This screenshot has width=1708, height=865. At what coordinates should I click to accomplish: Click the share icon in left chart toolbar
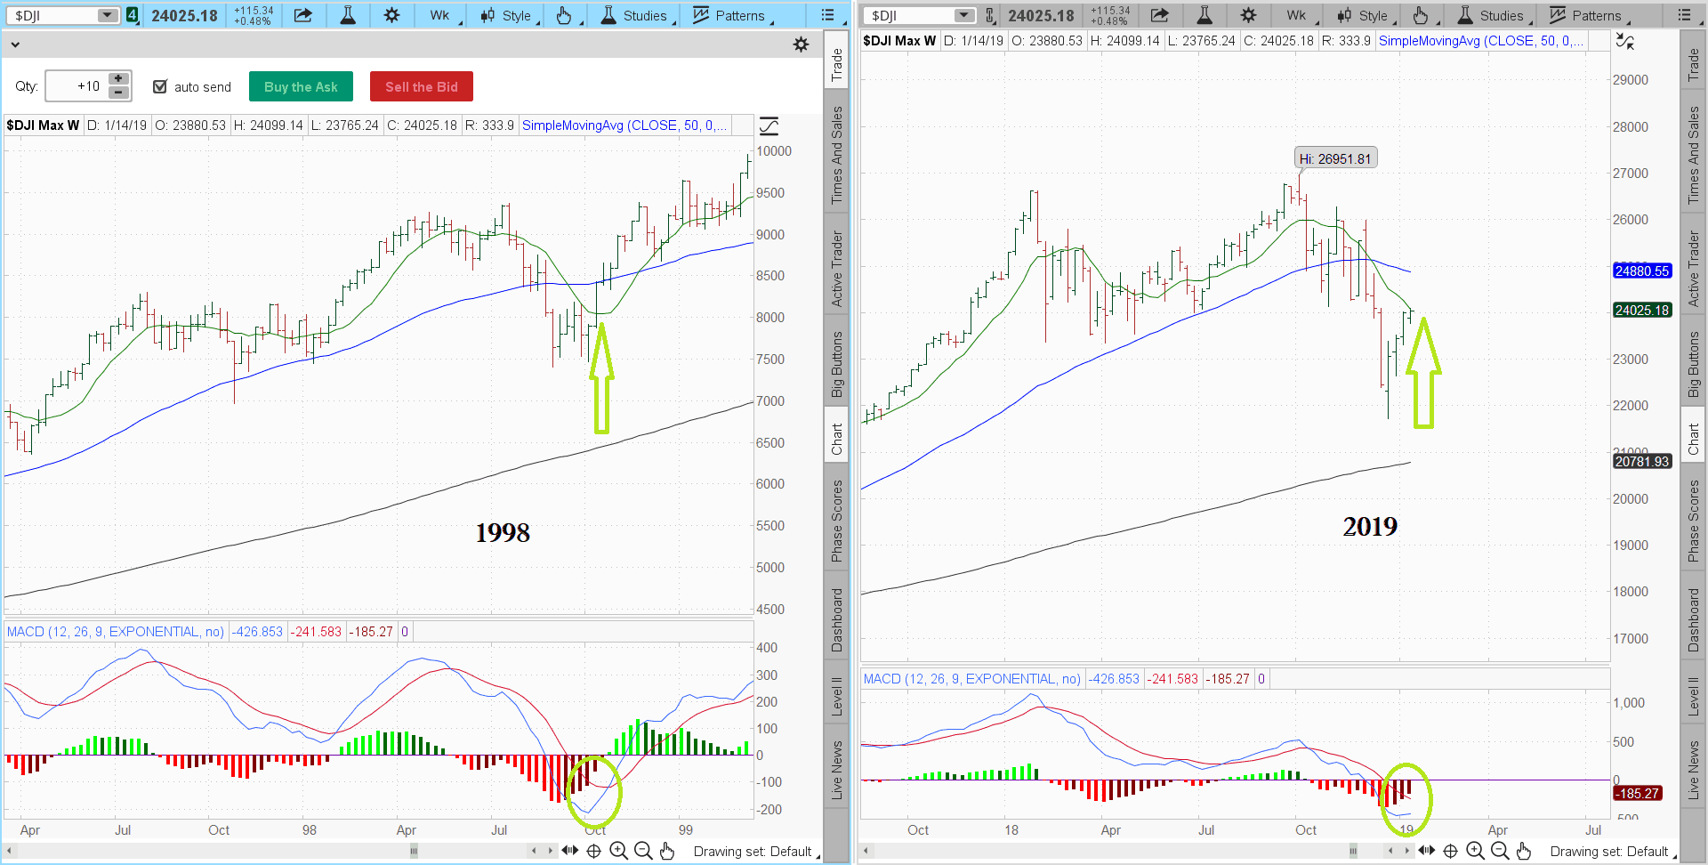click(303, 15)
